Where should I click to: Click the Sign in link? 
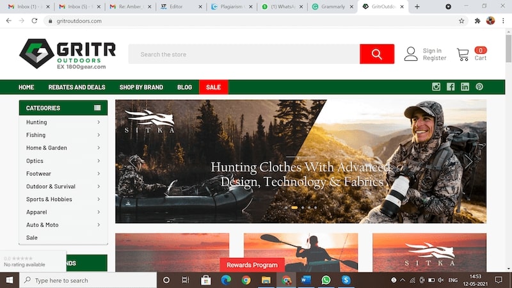[432, 51]
